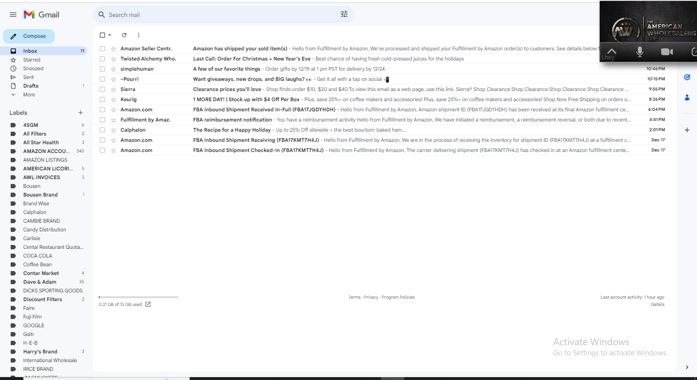
Task: Open "A few of our favorite things" email
Action: [382, 69]
